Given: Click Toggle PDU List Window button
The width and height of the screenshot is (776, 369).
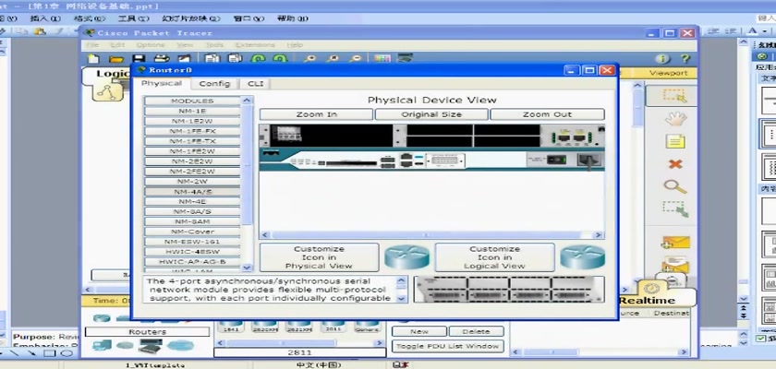Looking at the screenshot, I should 448,346.
